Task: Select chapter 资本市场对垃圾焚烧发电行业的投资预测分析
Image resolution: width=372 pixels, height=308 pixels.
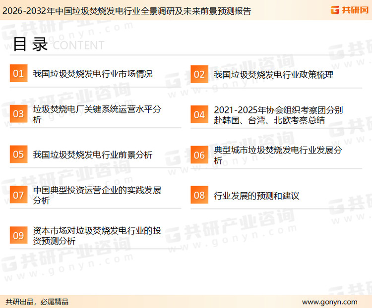Action: point(97,236)
